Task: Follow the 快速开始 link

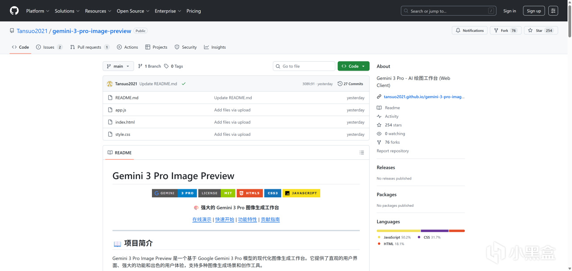Action: 225,220
